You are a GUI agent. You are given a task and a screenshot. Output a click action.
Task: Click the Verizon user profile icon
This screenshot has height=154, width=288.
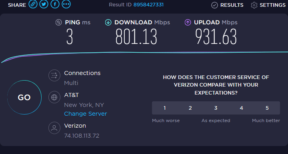(54, 128)
